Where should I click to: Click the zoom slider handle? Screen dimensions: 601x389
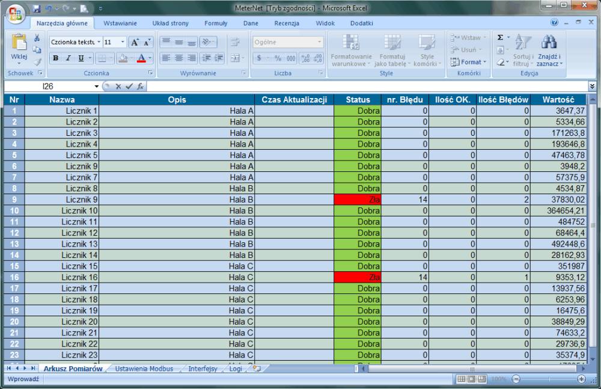[549, 379]
